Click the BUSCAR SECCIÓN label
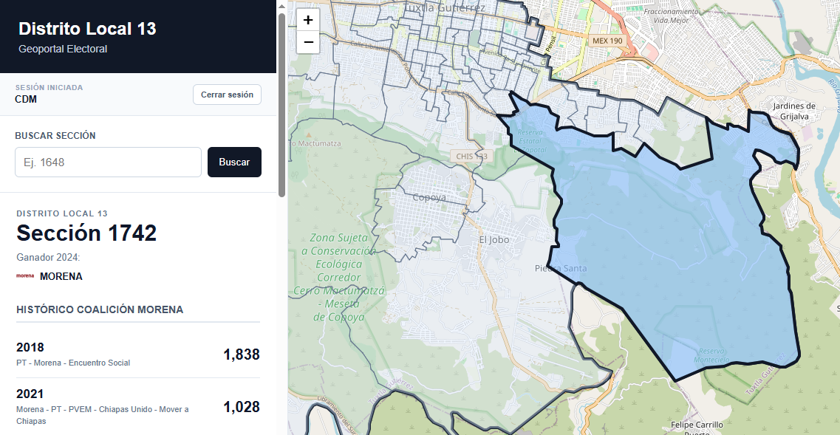This screenshot has height=435, width=840. coord(55,136)
